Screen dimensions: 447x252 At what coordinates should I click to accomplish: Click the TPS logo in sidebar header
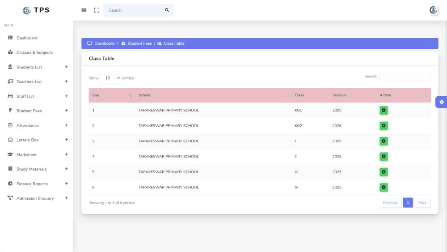click(x=36, y=10)
